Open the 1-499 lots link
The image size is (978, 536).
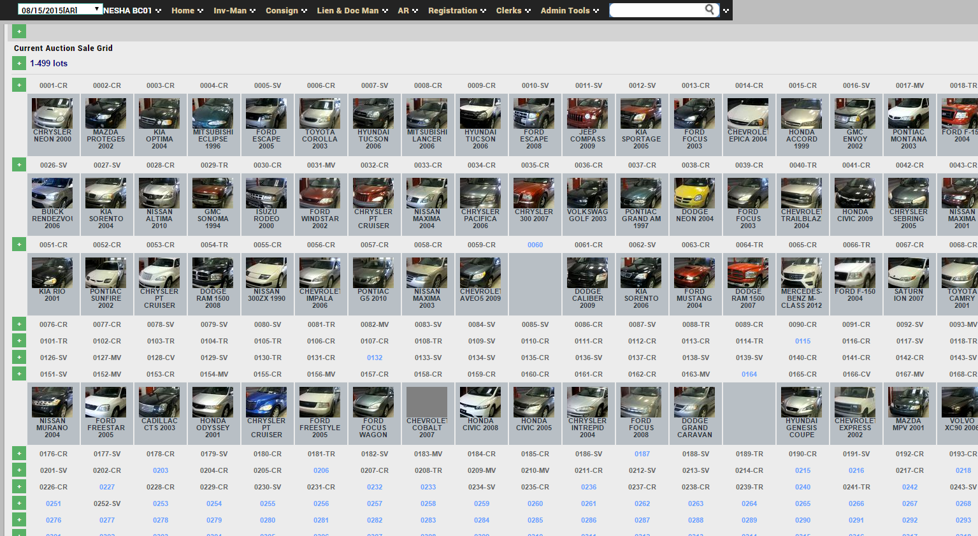(x=48, y=63)
